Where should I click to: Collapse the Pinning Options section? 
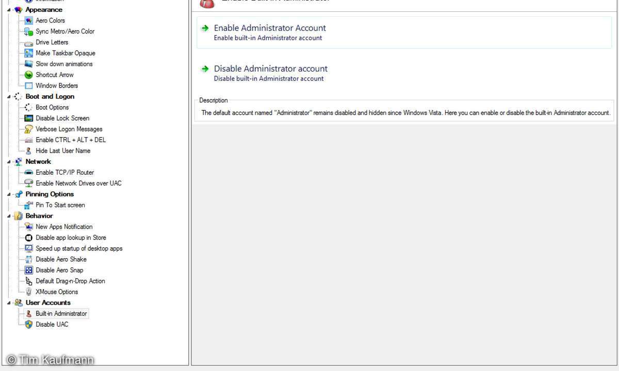click(9, 195)
